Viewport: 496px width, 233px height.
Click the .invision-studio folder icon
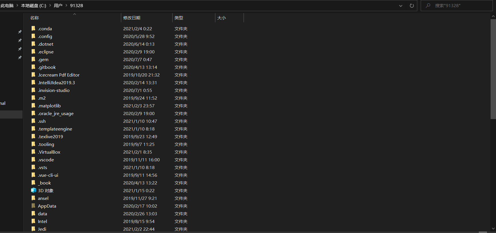[33, 90]
